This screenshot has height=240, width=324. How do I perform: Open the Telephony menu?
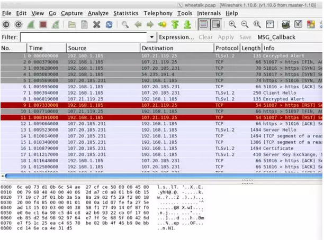point(158,13)
